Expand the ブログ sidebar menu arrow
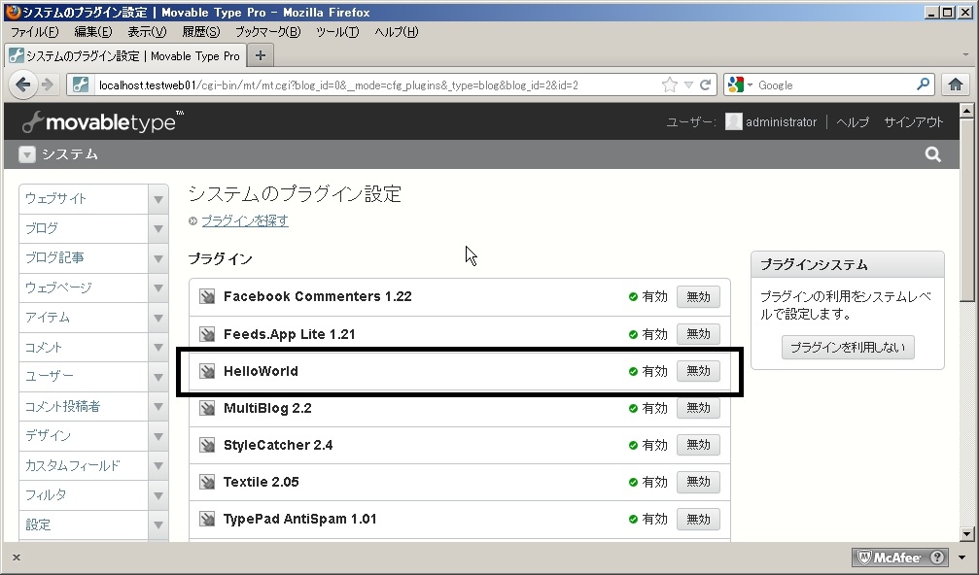Image resolution: width=979 pixels, height=575 pixels. click(x=158, y=229)
